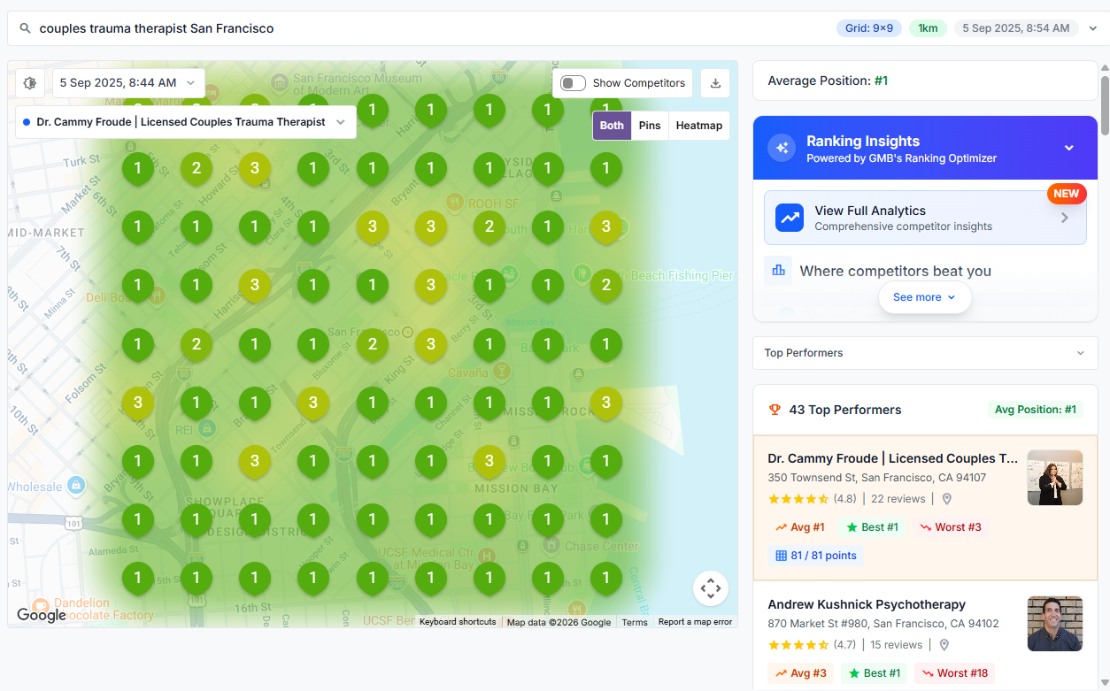Click the blue dot beside business name
Screen dimensions: 1110x691
tap(27, 122)
